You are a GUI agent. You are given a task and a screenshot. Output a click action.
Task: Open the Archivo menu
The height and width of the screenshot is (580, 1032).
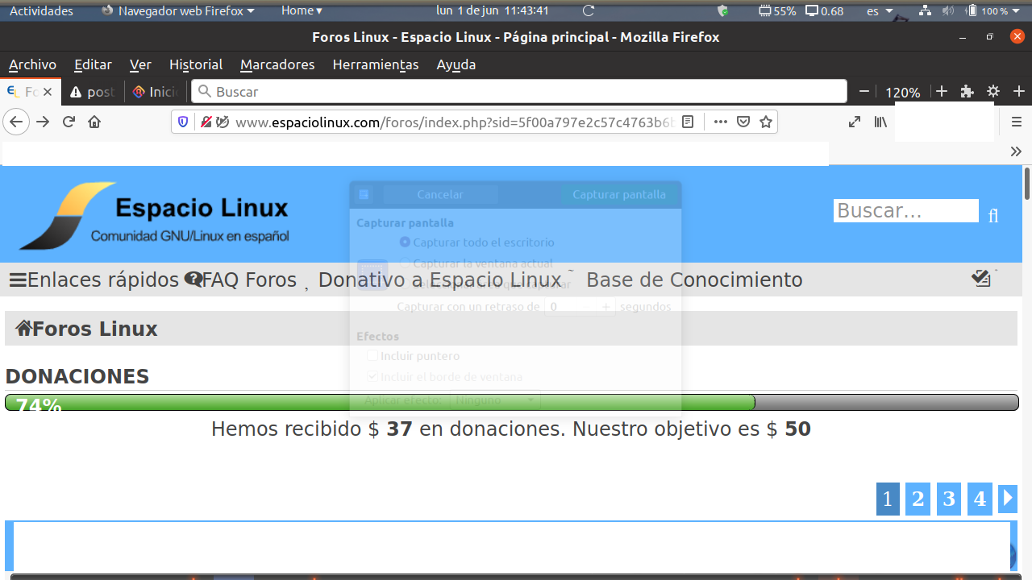[x=32, y=64]
